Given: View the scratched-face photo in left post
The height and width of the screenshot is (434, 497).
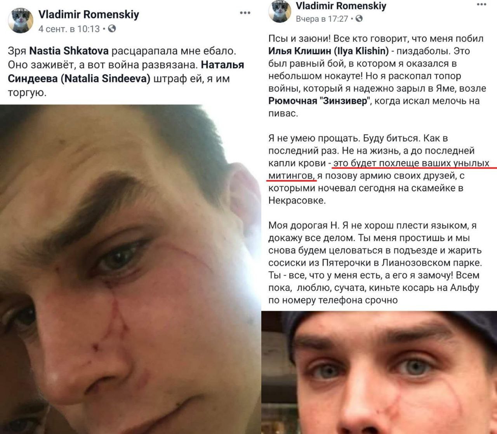Looking at the screenshot, I should point(130,269).
